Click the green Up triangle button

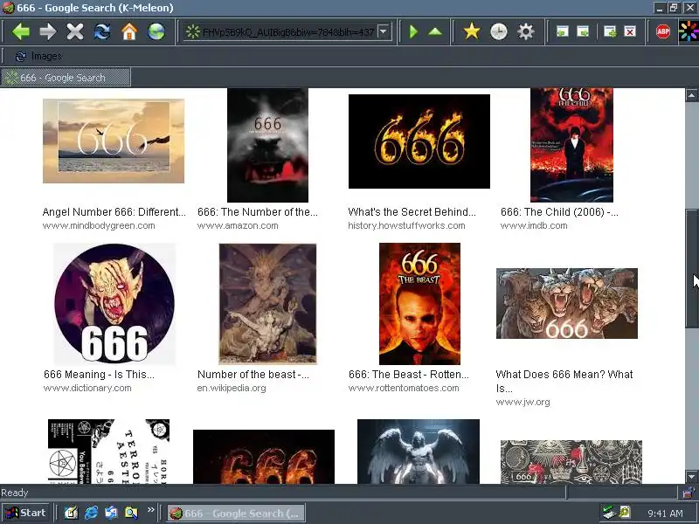(435, 31)
